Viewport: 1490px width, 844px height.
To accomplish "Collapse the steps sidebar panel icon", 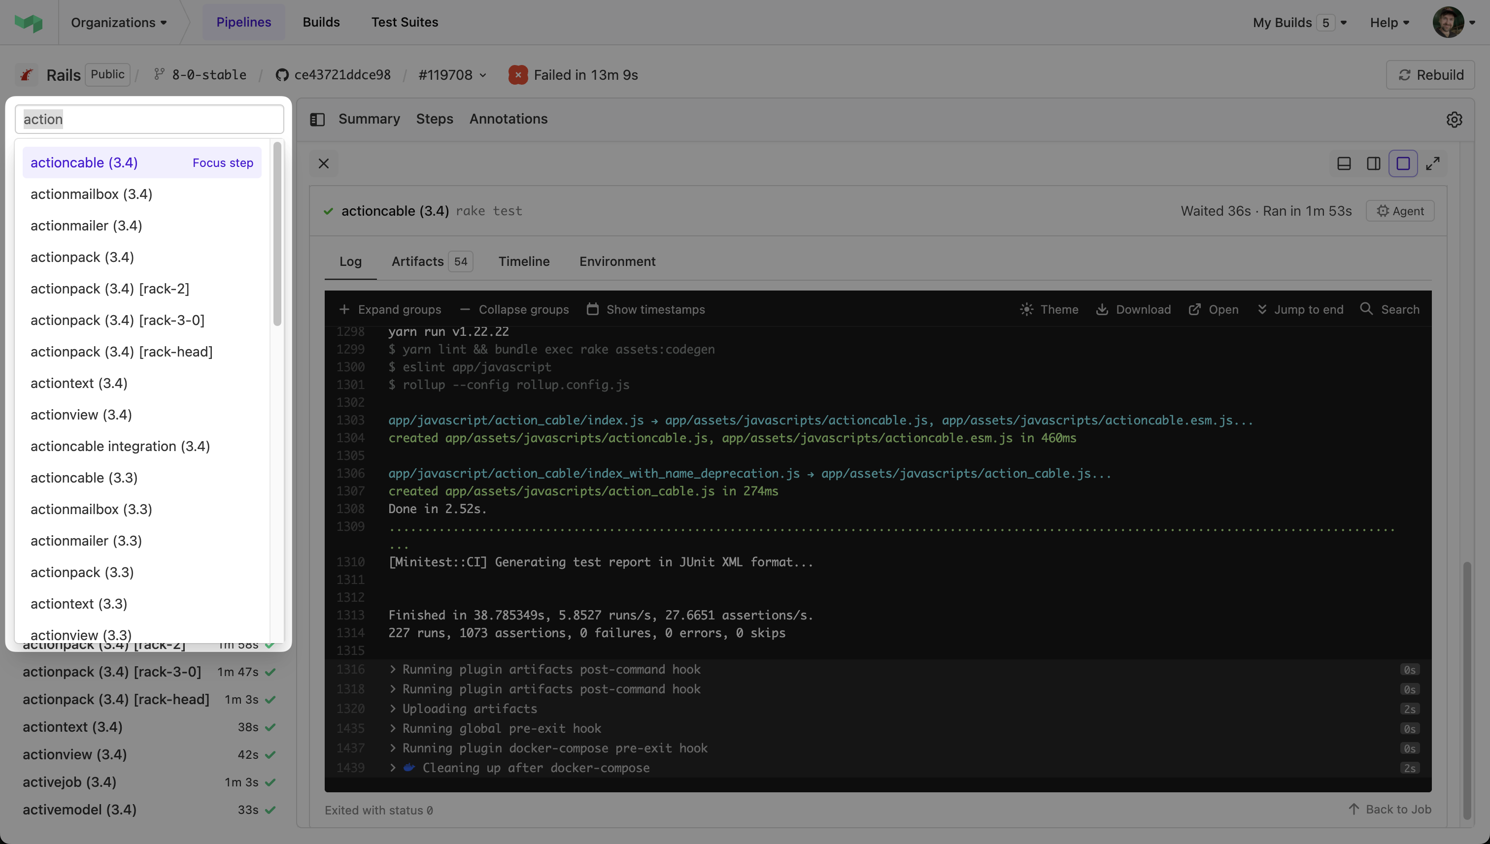I will tap(317, 119).
